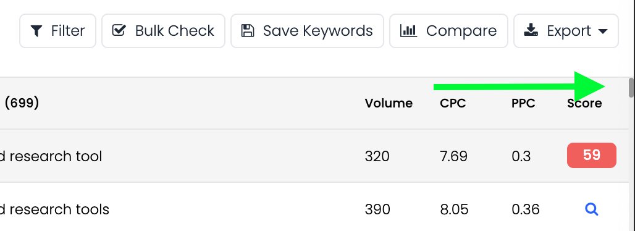635x231 pixels.
Task: Sort by the Volume column header
Action: (x=389, y=103)
